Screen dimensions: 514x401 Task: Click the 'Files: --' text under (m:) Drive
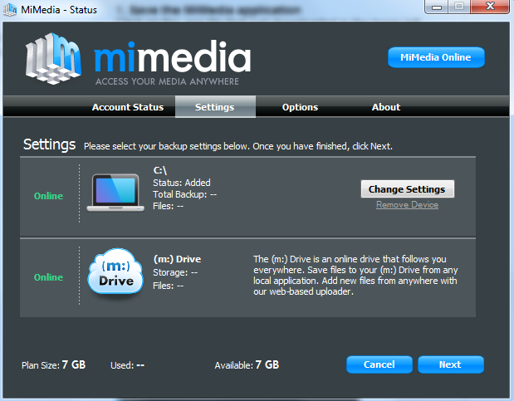(x=169, y=286)
